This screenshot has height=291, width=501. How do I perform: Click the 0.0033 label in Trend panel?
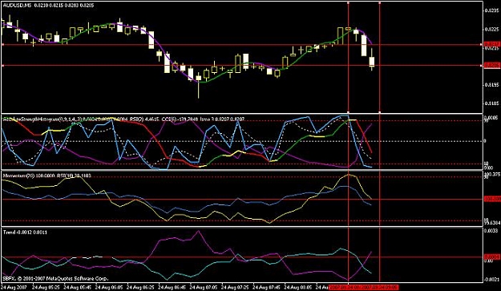click(x=491, y=230)
